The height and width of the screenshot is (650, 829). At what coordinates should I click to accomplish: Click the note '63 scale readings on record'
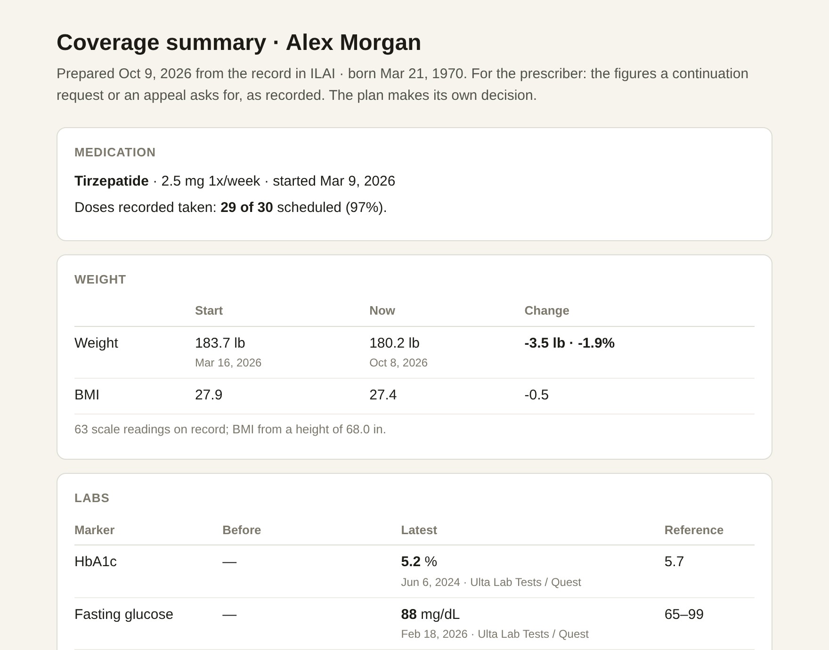(x=151, y=430)
